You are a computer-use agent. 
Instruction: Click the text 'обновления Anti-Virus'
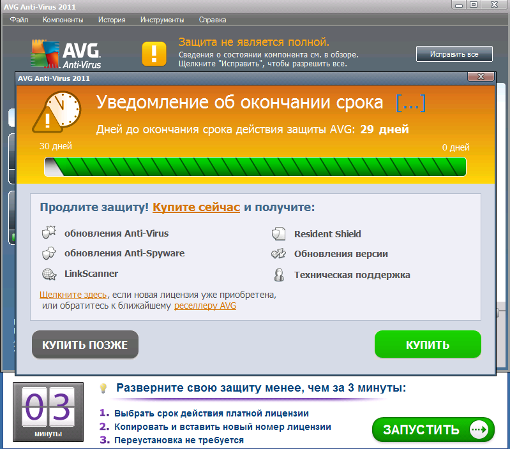coord(116,233)
